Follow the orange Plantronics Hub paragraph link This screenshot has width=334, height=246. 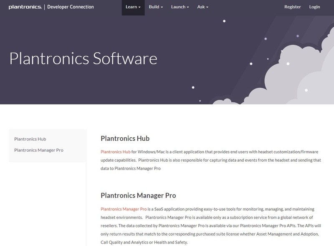pos(116,152)
